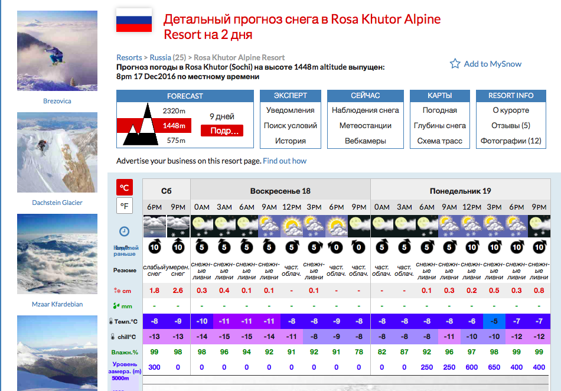Open Погодная map link
The height and width of the screenshot is (391, 561).
coord(440,110)
